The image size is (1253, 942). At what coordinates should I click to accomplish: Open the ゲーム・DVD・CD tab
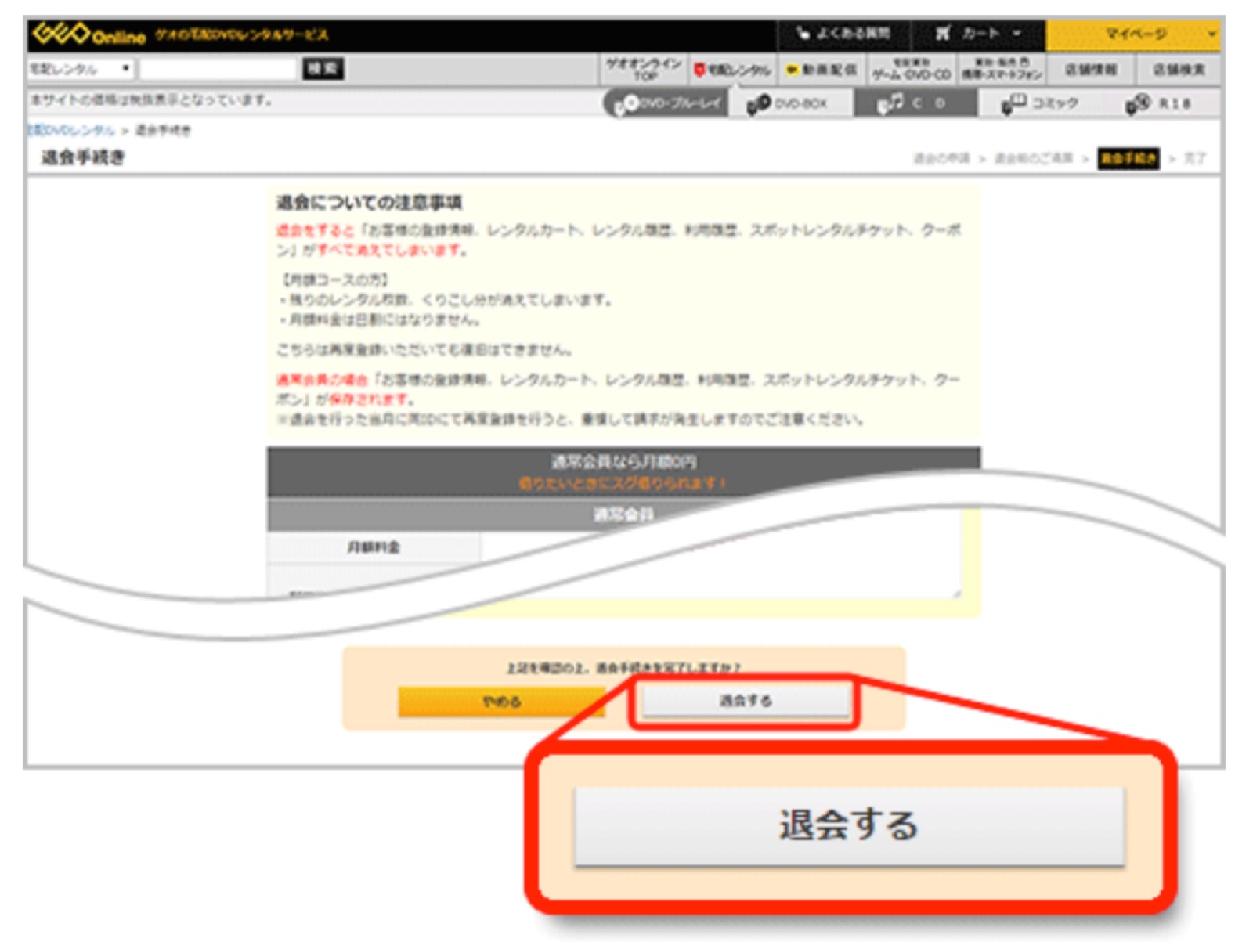pyautogui.click(x=912, y=70)
